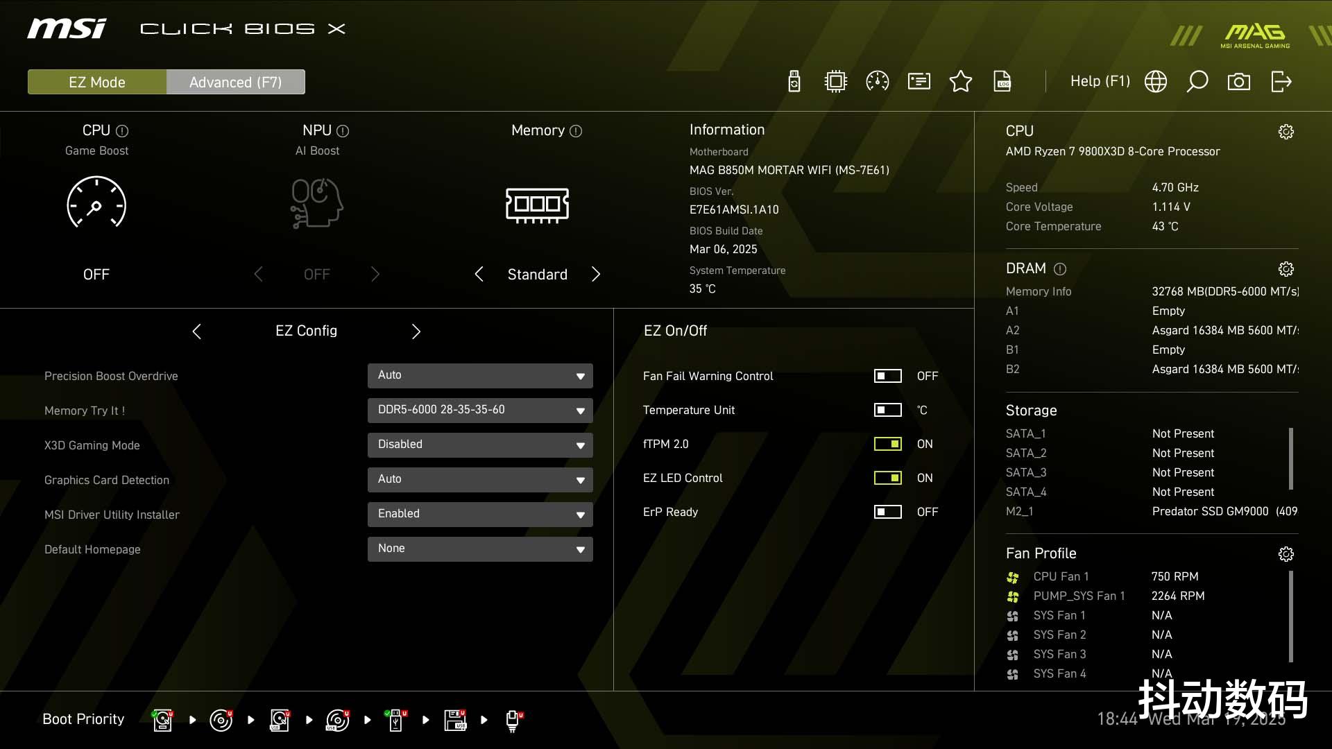
Task: Select network cable boot device icon
Action: click(513, 721)
